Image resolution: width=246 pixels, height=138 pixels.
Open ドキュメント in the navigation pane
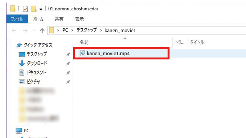(37, 72)
